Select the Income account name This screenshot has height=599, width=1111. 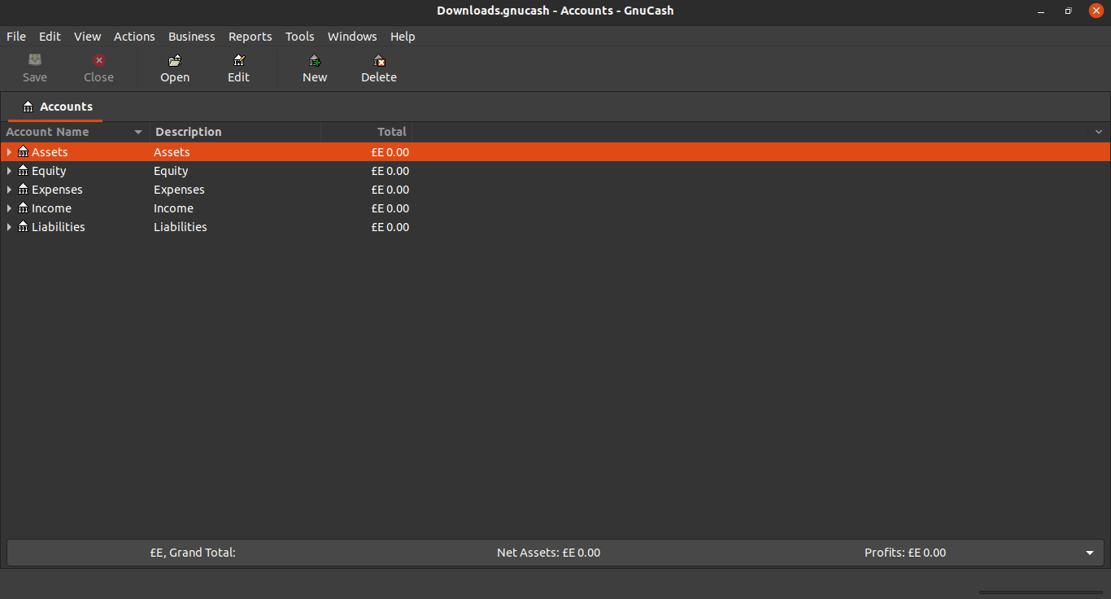51,208
